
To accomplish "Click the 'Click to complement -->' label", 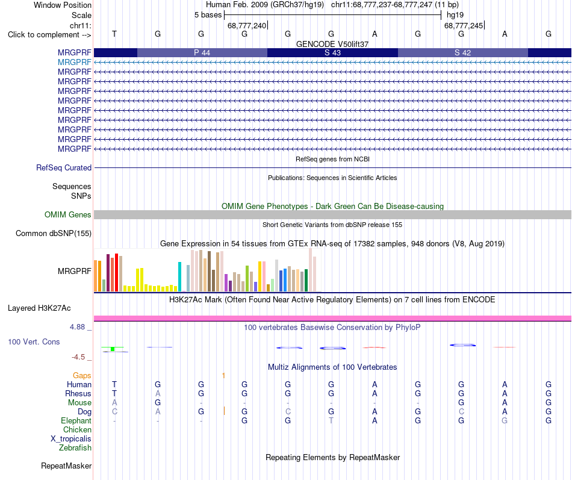I will tap(49, 35).
